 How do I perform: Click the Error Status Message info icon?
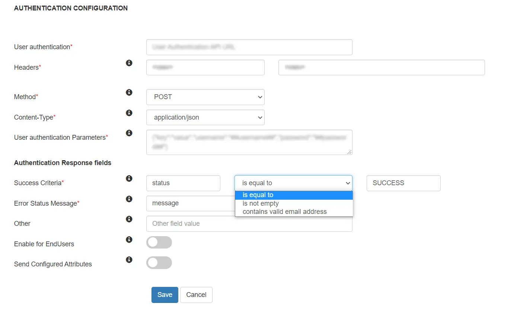(x=129, y=199)
